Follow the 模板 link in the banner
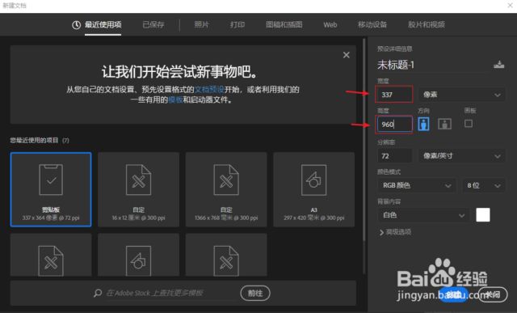Image resolution: width=517 pixels, height=313 pixels. tap(175, 99)
